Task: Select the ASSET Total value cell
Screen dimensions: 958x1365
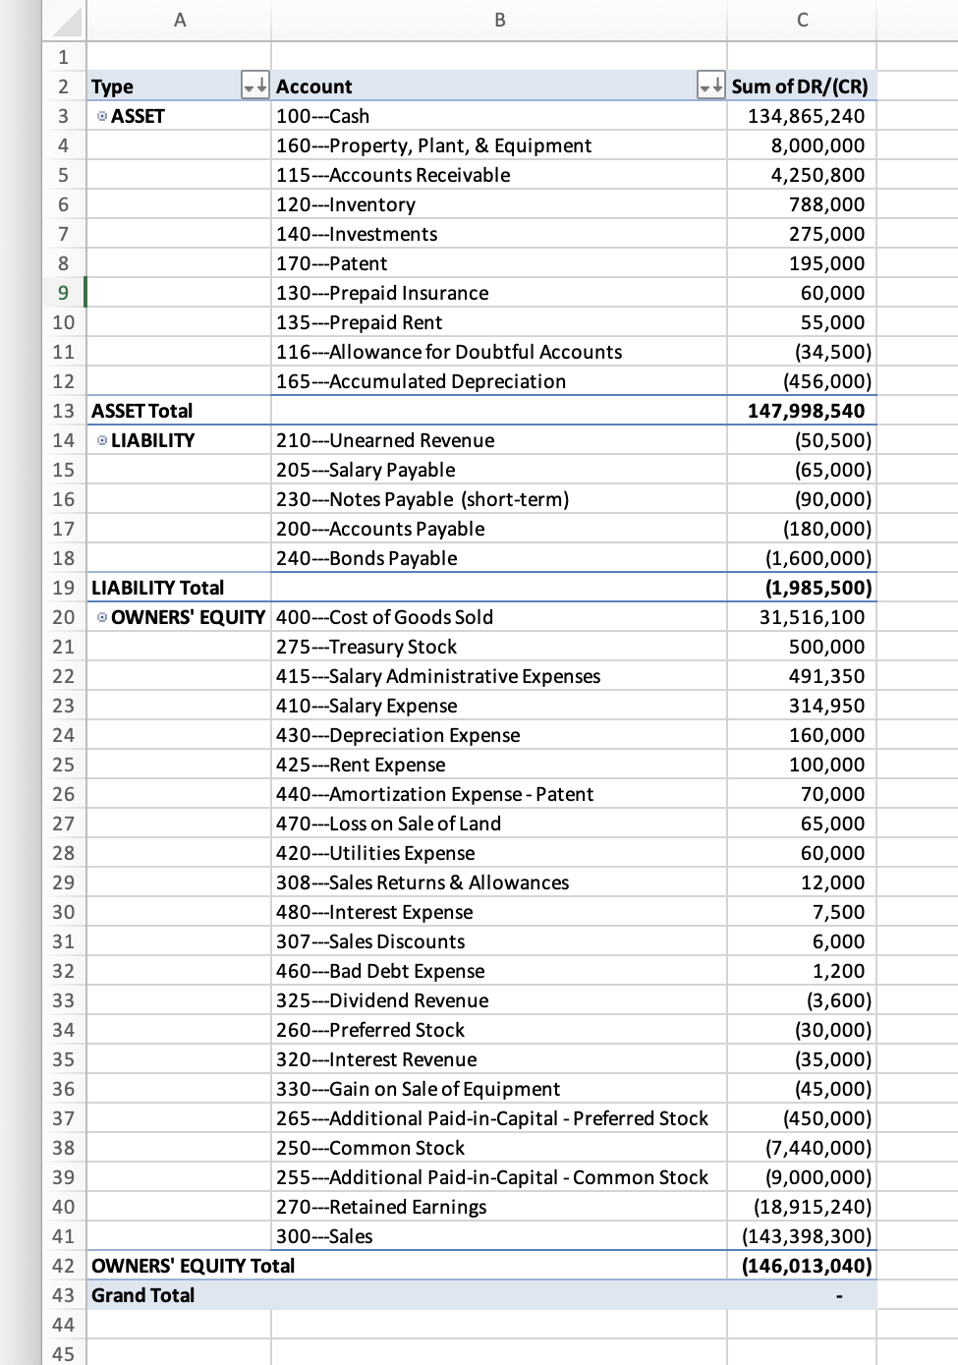Action: tap(802, 411)
